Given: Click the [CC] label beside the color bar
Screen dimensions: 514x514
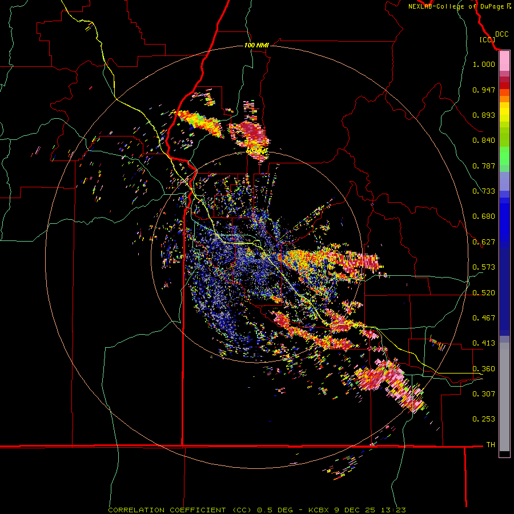Looking at the screenshot, I should point(487,39).
